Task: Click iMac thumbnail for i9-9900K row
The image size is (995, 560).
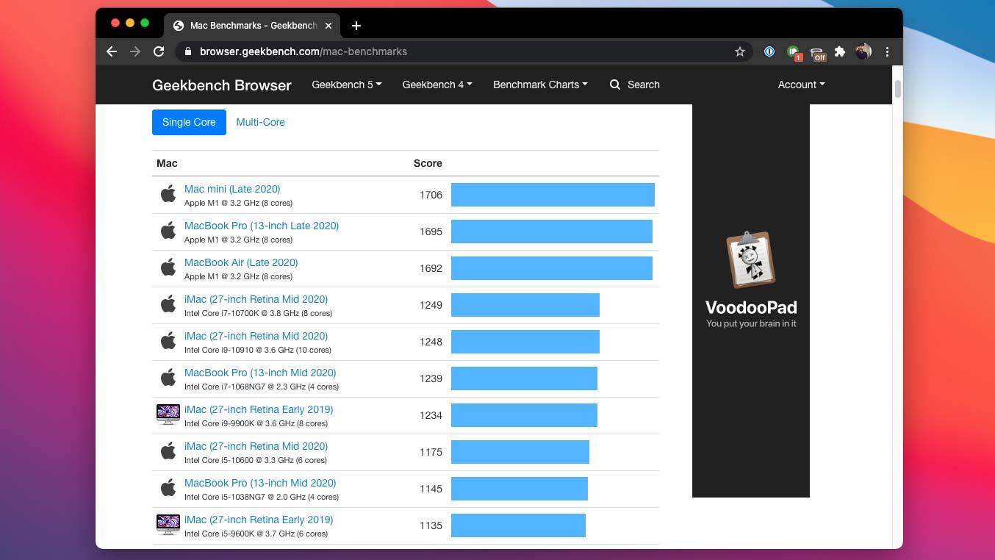Action: coord(168,414)
